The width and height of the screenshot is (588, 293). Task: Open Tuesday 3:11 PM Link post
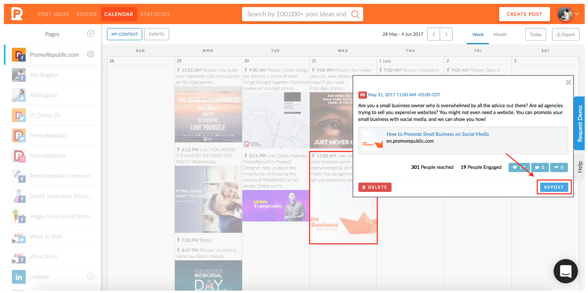[x=276, y=171]
